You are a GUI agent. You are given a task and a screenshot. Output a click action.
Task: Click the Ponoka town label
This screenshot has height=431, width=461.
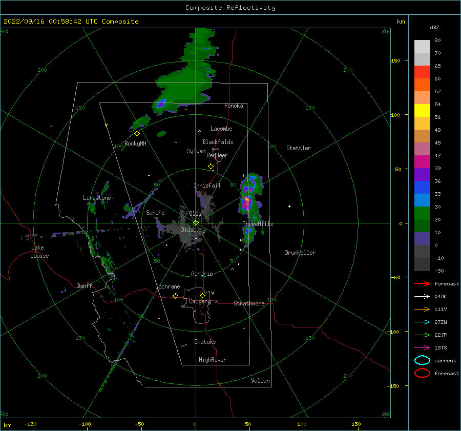234,106
